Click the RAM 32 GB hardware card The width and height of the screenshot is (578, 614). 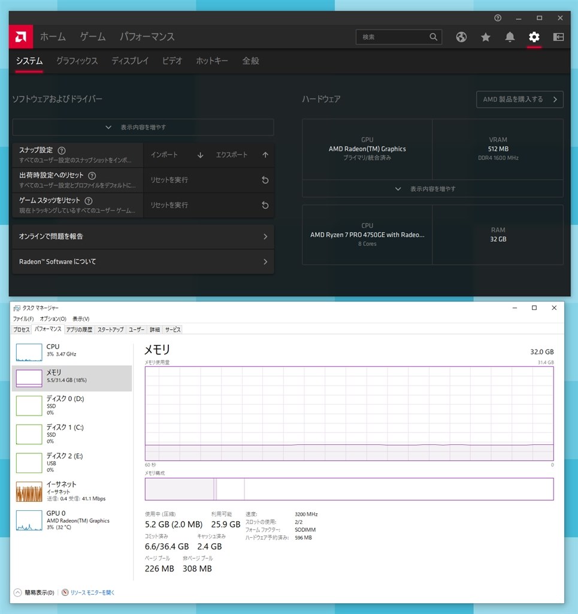[498, 234]
